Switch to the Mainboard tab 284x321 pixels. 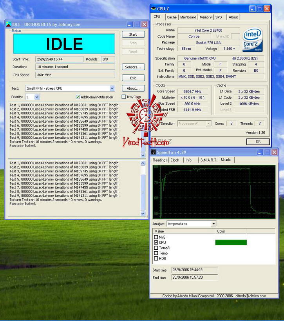188,17
